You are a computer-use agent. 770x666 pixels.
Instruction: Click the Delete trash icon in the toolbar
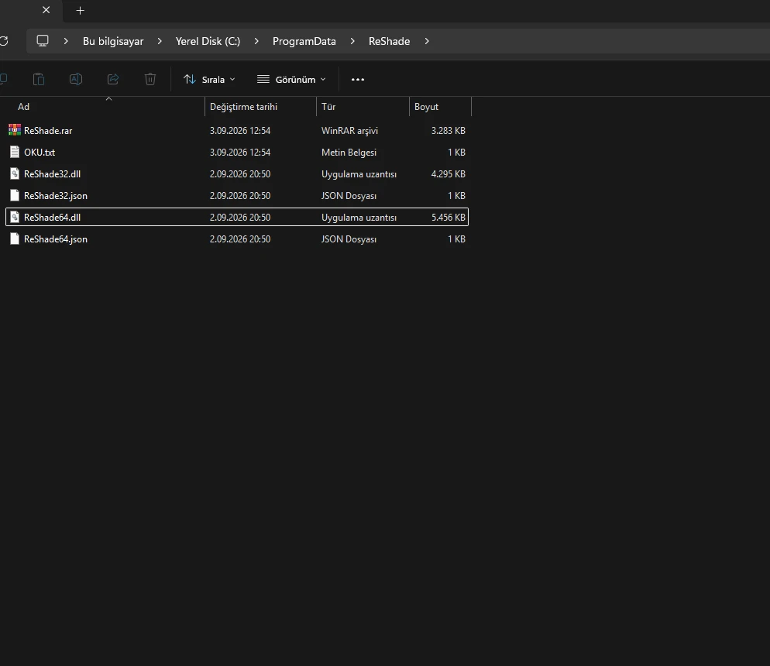coord(150,79)
